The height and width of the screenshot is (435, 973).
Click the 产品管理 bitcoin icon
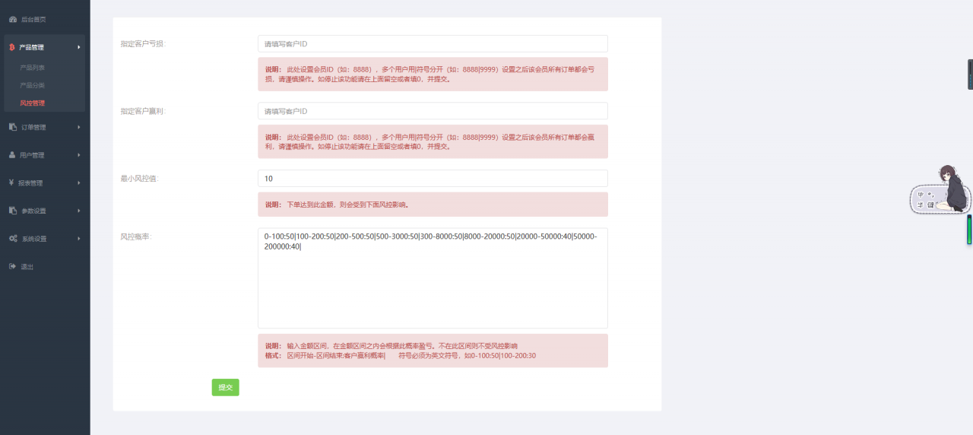click(x=12, y=47)
